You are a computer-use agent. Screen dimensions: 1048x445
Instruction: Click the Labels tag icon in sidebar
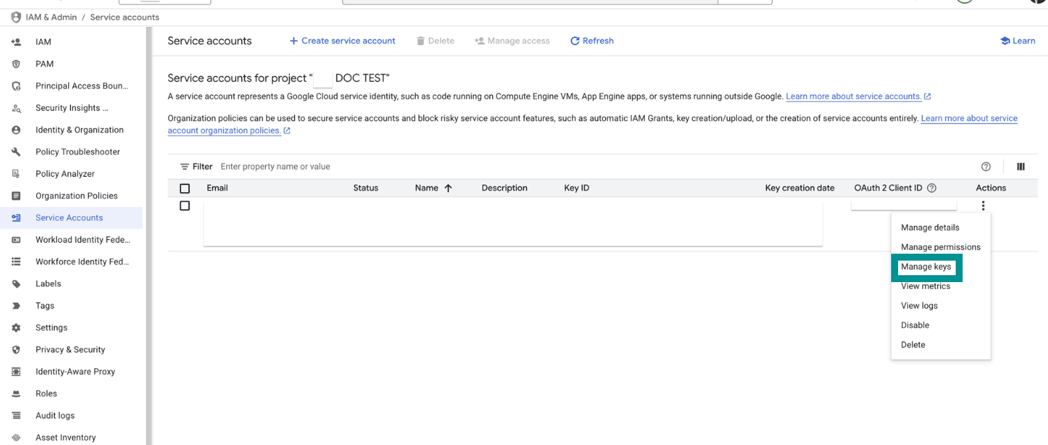[x=17, y=283]
